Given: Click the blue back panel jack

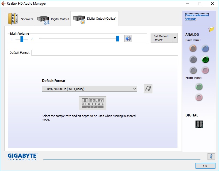Looking at the screenshot, I should (205, 49).
